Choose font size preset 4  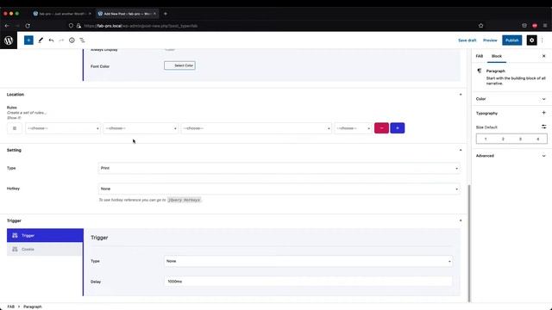coord(538,139)
